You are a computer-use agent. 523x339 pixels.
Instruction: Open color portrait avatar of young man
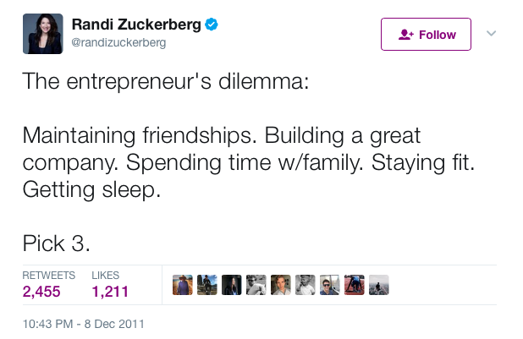pos(280,285)
